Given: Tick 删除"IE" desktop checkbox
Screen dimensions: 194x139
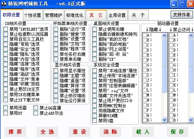Looking at the screenshot, I should click(95, 59).
